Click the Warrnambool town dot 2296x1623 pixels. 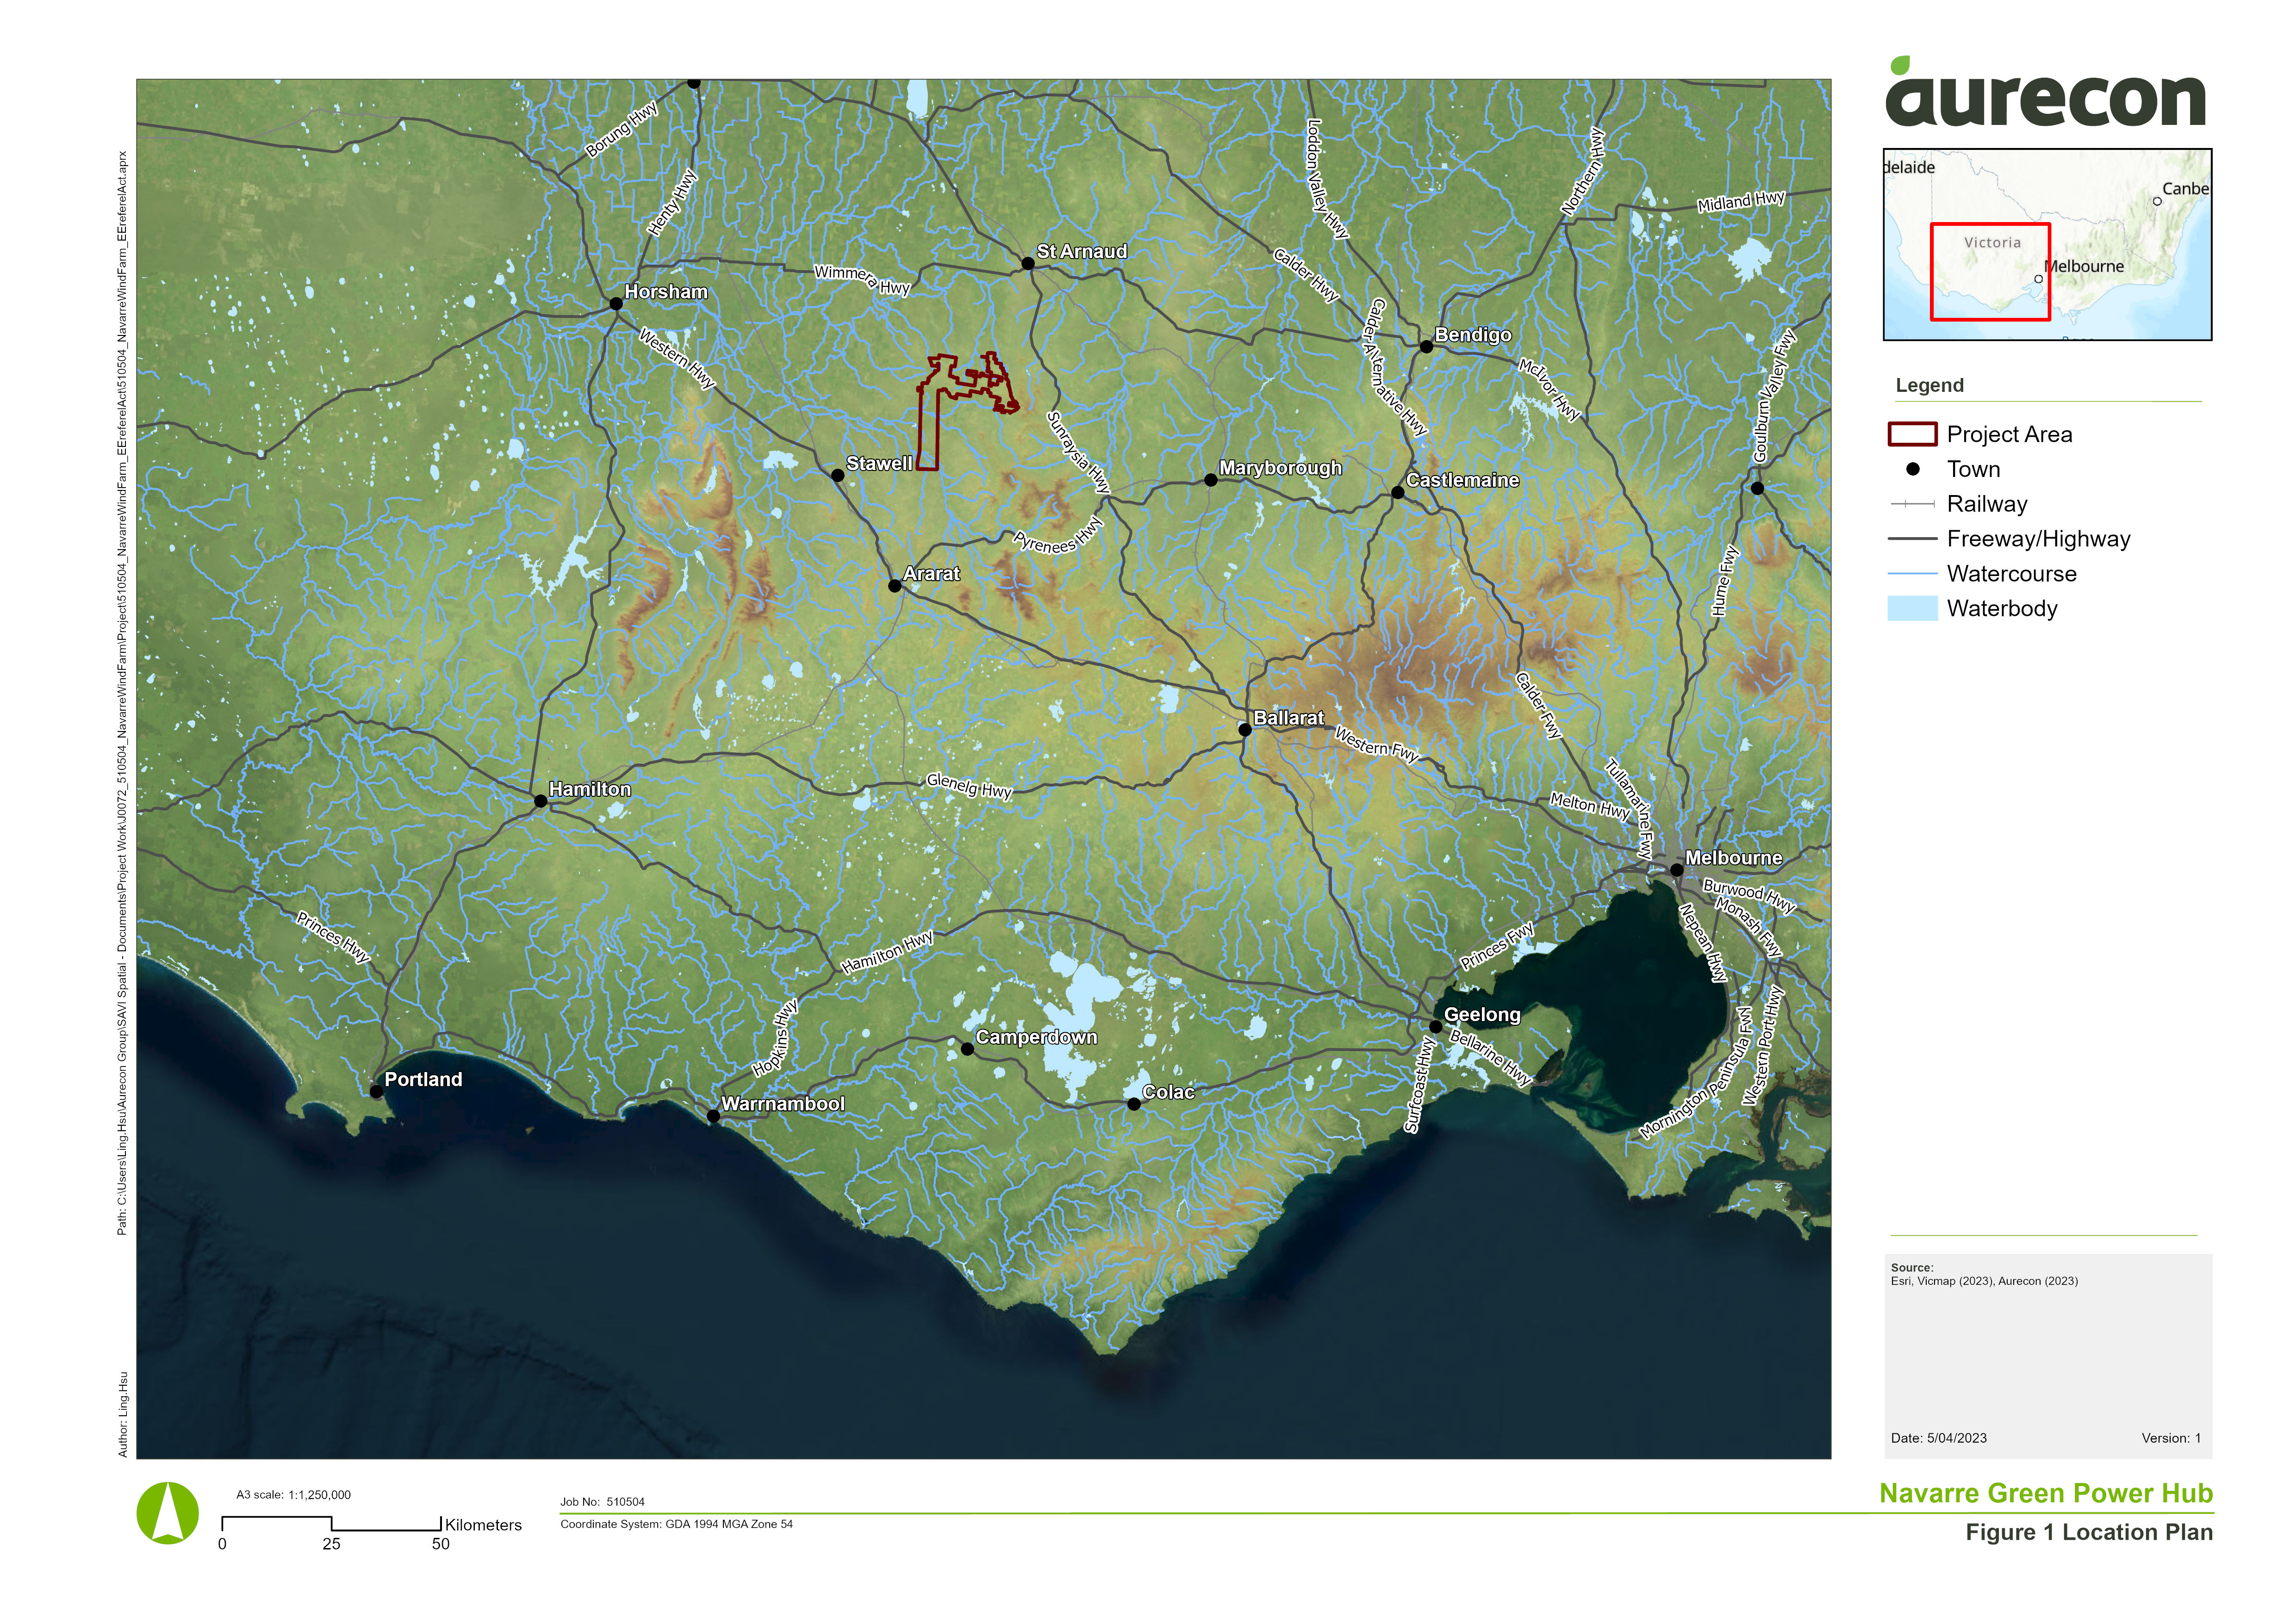click(x=713, y=1116)
